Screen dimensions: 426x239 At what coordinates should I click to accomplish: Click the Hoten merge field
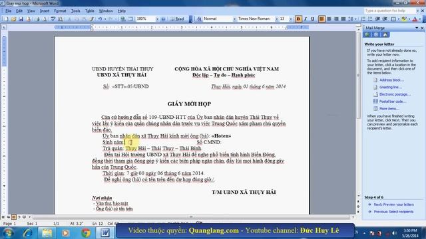221,136
